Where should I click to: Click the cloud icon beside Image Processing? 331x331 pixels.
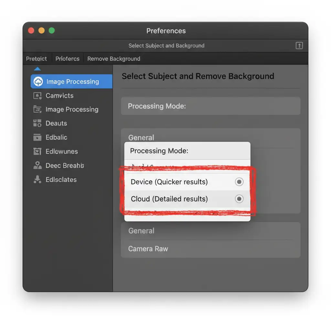(x=38, y=82)
